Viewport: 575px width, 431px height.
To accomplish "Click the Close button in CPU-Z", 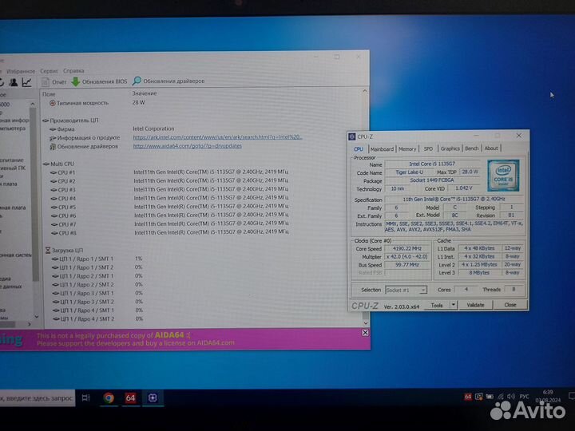I will (510, 305).
